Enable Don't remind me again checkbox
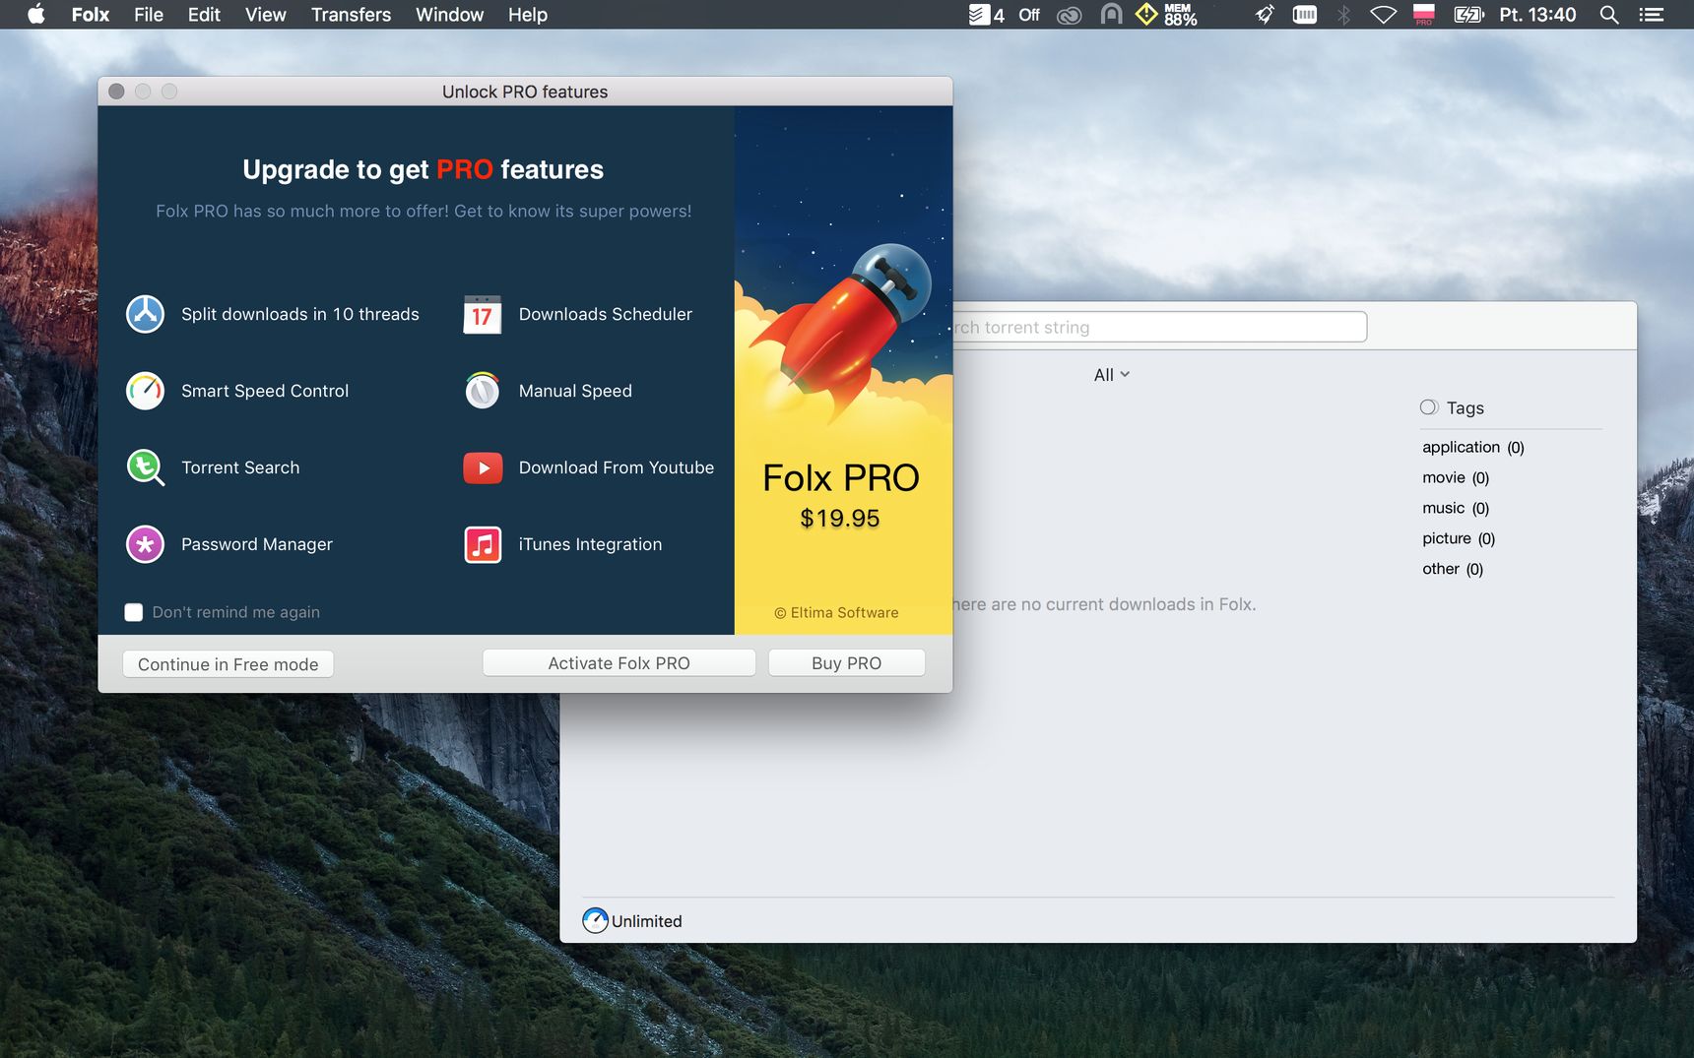The image size is (1694, 1058). point(134,612)
